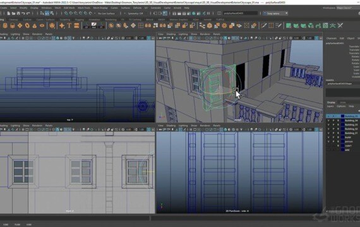This screenshot has width=360, height=227.
Task: Click the star-shaped Sweep Mesh shelf icon
Action: click(62, 26)
